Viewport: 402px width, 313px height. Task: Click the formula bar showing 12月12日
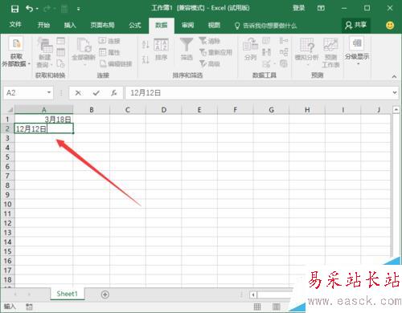(258, 93)
